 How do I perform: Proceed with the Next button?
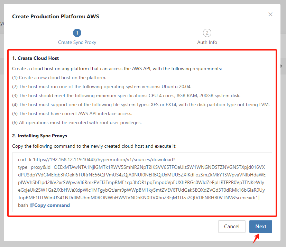click(x=261, y=226)
